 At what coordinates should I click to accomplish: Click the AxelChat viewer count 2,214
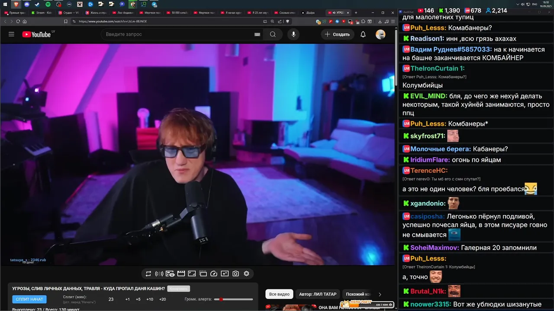[496, 10]
